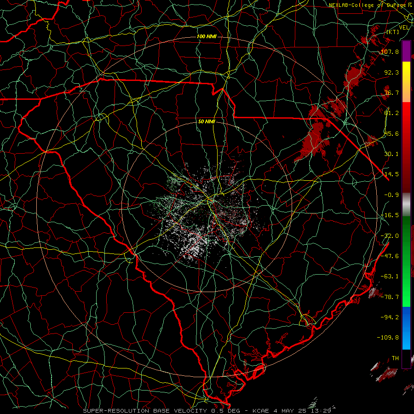Select the 92.3 legend value
The height and width of the screenshot is (414, 414).
point(391,72)
